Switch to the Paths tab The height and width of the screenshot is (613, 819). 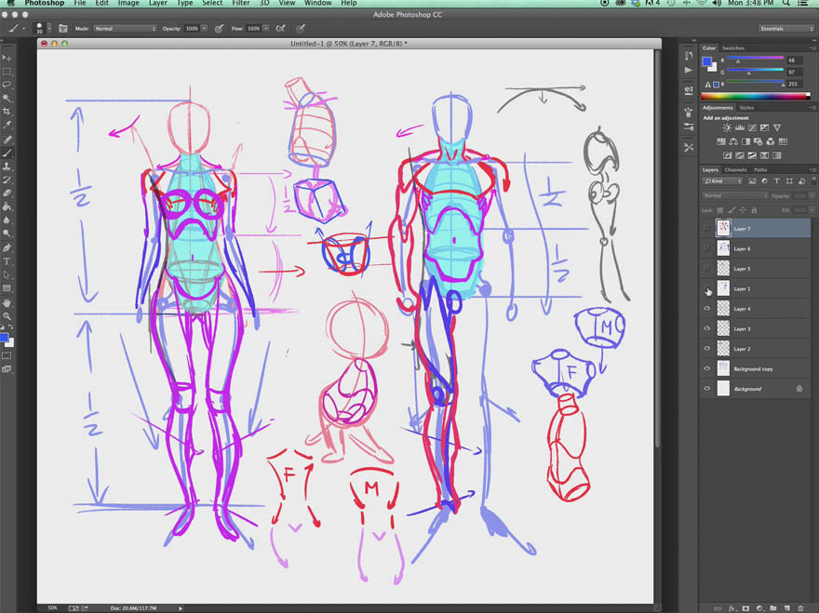pyautogui.click(x=760, y=169)
